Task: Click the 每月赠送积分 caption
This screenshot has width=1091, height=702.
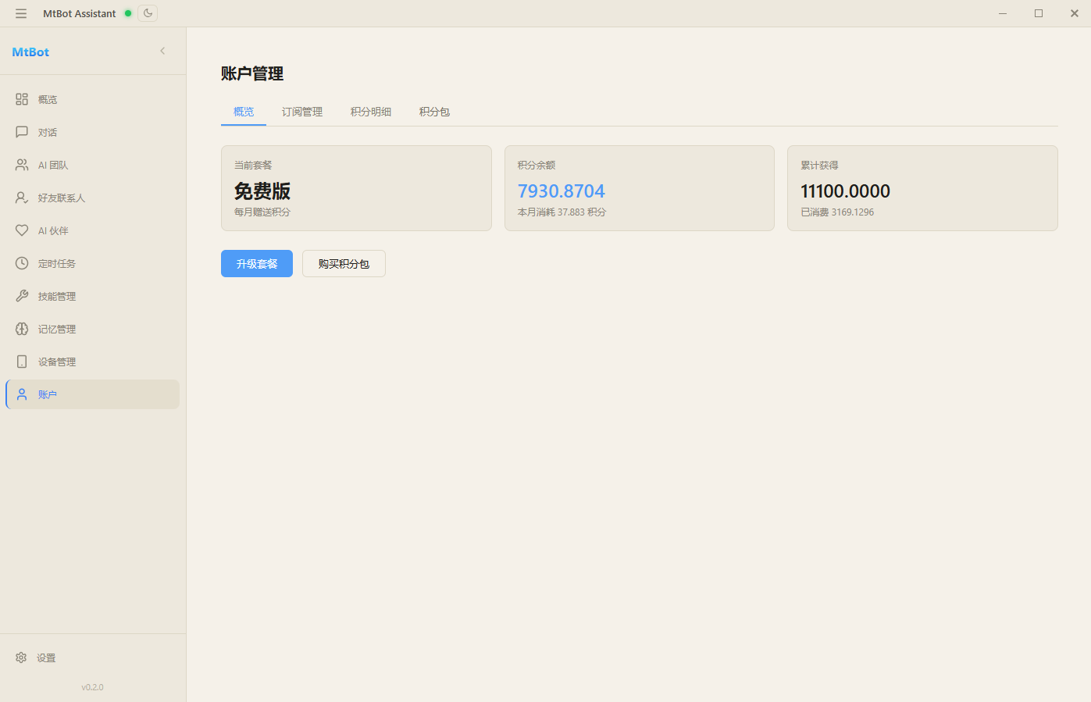Action: pyautogui.click(x=262, y=212)
